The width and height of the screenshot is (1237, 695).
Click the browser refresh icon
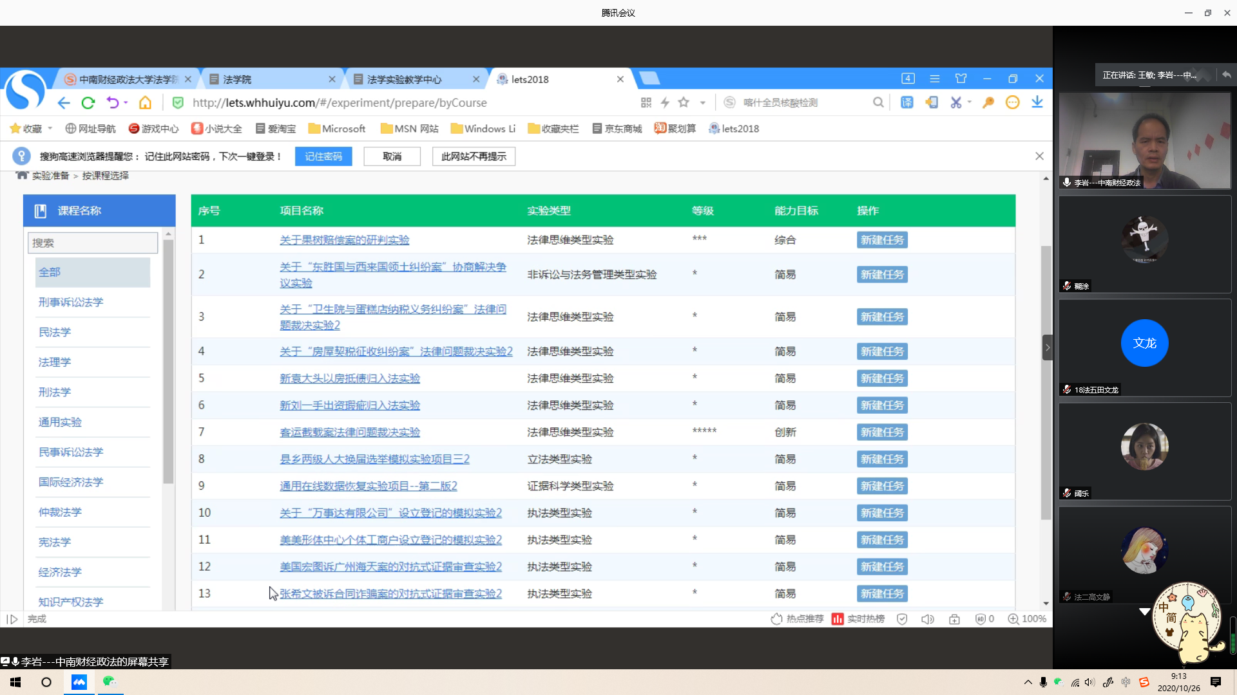88,103
